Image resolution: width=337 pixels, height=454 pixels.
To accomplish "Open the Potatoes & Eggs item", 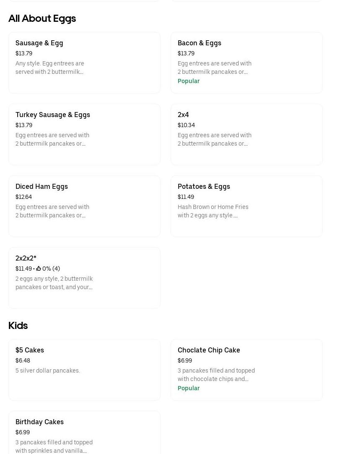I will click(x=204, y=186).
